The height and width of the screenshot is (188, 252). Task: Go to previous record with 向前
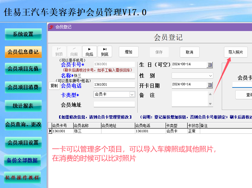point(74,51)
